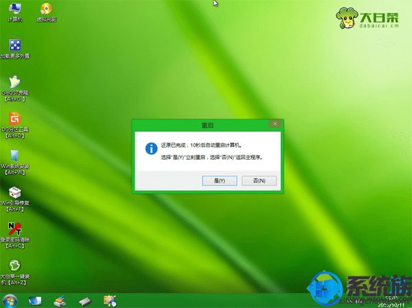
Task: Click the 重启 dialog title bar
Action: [x=207, y=126]
